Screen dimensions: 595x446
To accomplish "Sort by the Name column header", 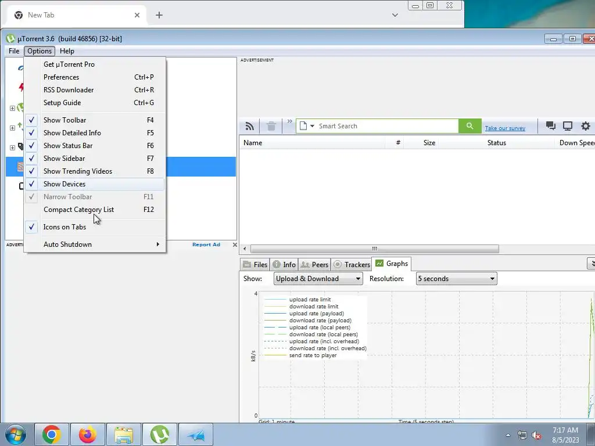I will click(312, 143).
